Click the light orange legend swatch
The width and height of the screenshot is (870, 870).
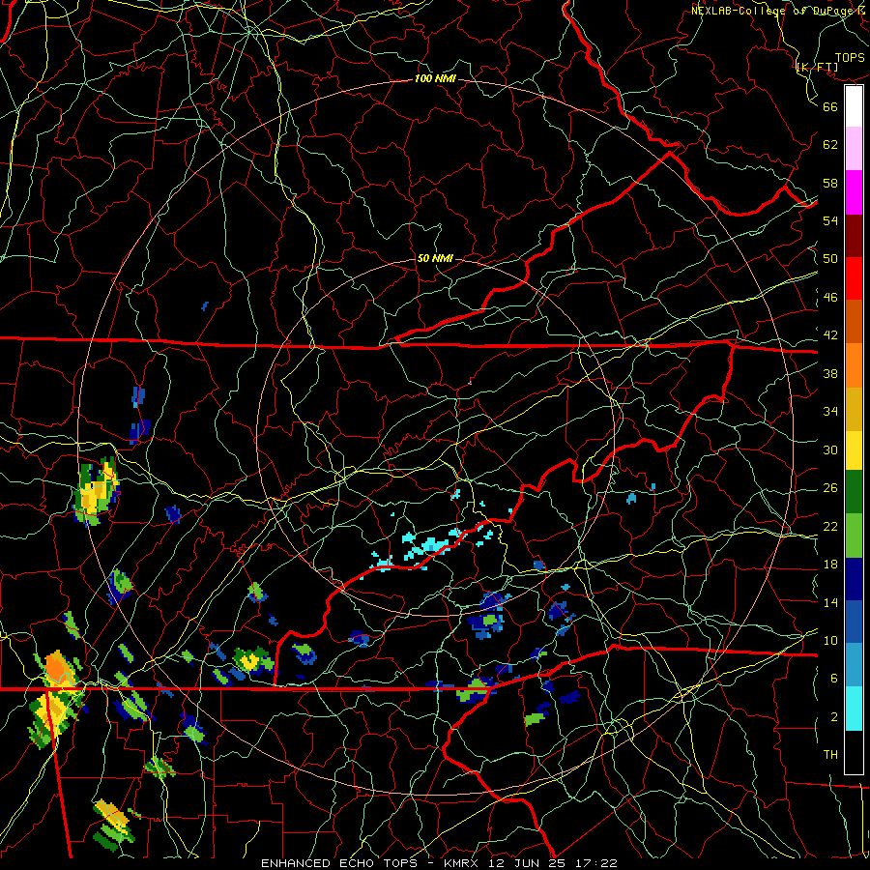click(854, 364)
